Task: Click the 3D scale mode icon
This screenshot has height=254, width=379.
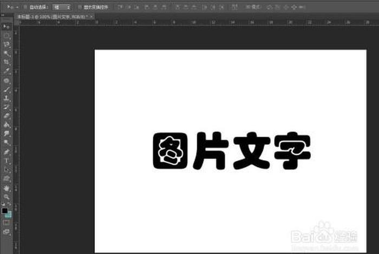Action: pyautogui.click(x=302, y=7)
